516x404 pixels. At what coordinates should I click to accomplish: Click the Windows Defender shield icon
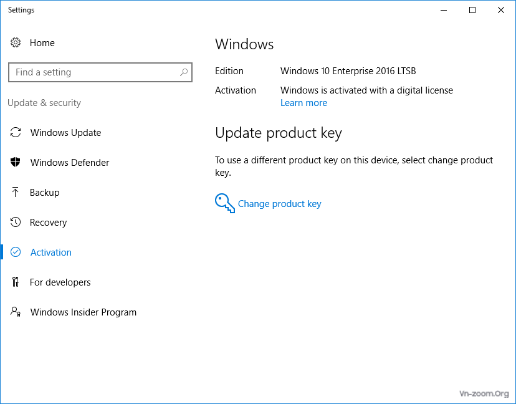click(16, 162)
